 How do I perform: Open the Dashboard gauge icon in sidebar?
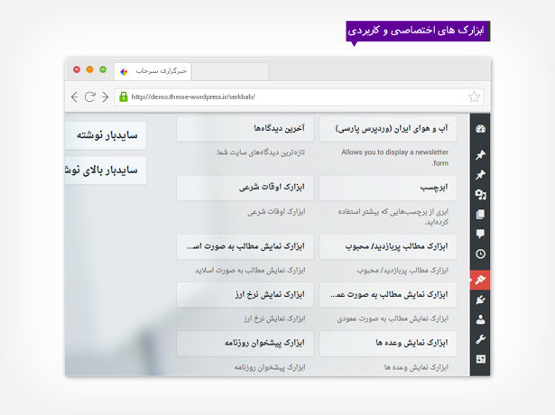coord(480,129)
